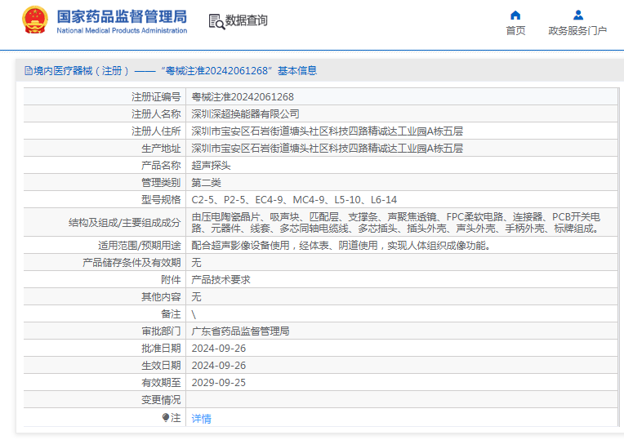This screenshot has height=440, width=624.
Task: Open 政务服务门户 person icon
Action: [577, 16]
